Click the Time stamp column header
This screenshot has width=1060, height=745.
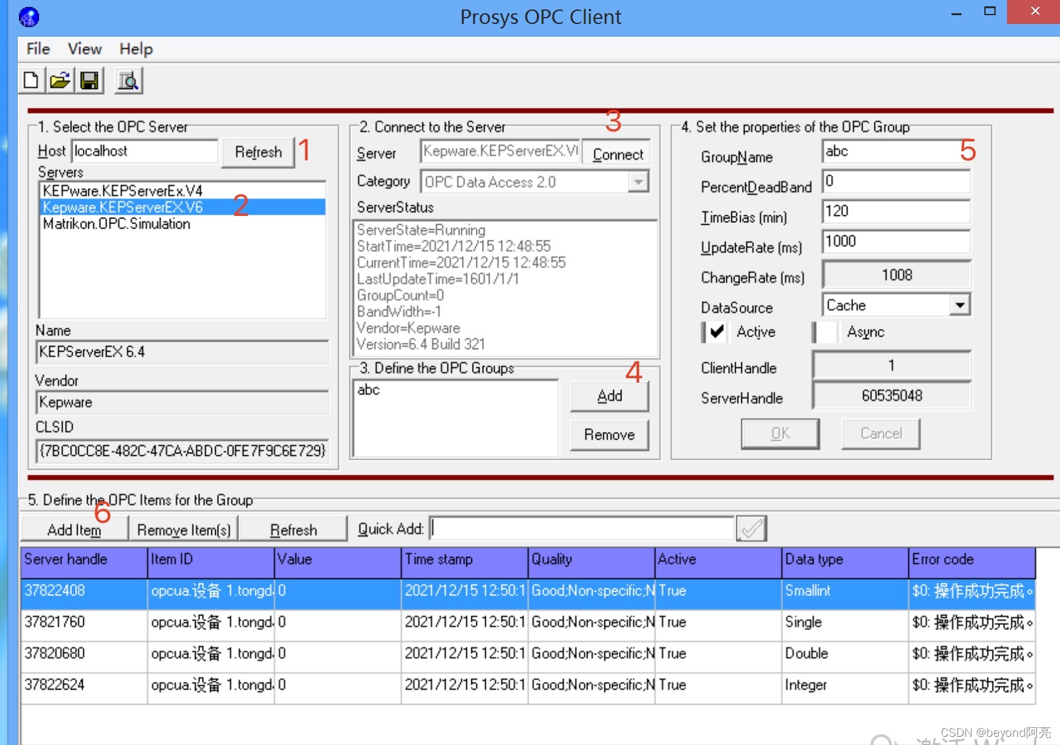(x=464, y=563)
